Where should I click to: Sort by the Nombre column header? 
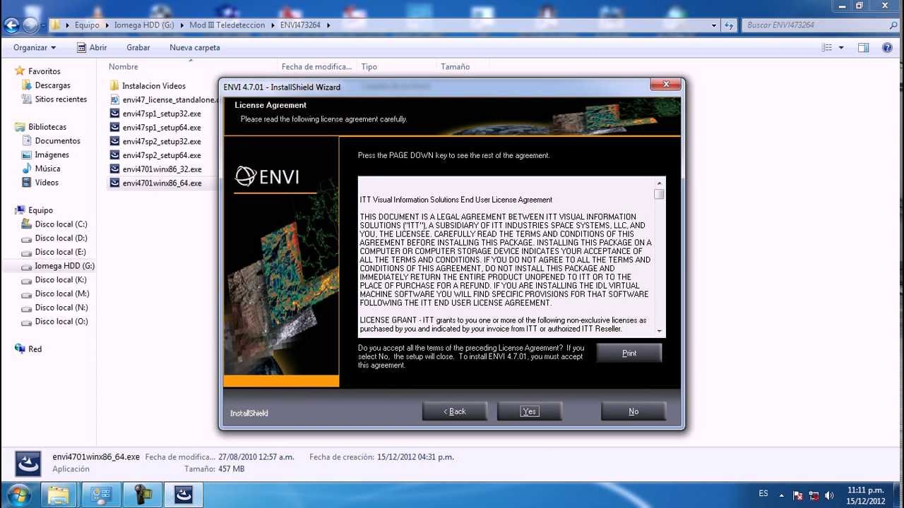tap(124, 66)
